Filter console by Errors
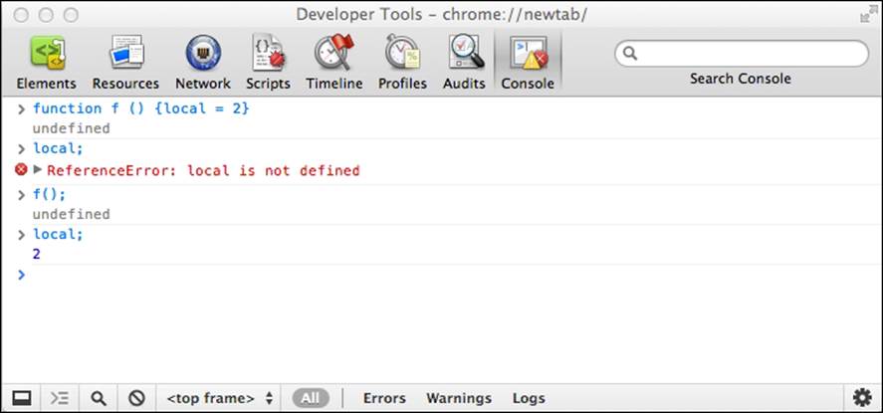 click(x=384, y=398)
